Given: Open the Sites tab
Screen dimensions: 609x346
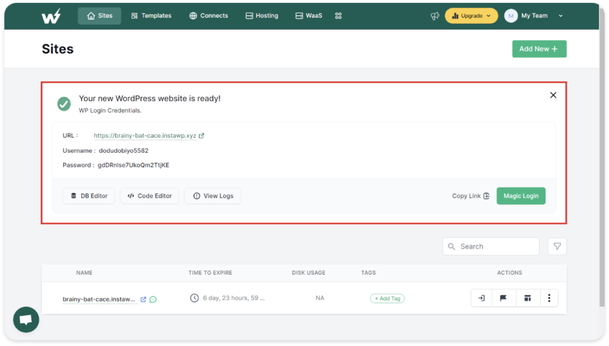Looking at the screenshot, I should point(99,16).
